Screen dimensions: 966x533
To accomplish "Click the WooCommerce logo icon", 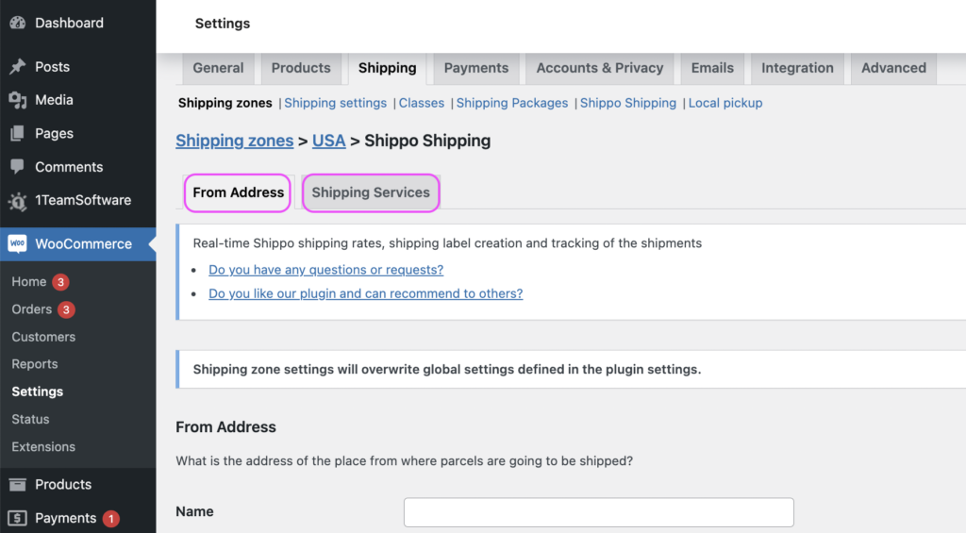I will pyautogui.click(x=18, y=243).
